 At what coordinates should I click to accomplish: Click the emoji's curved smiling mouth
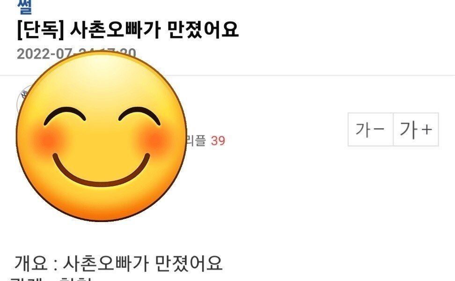[x=101, y=170]
